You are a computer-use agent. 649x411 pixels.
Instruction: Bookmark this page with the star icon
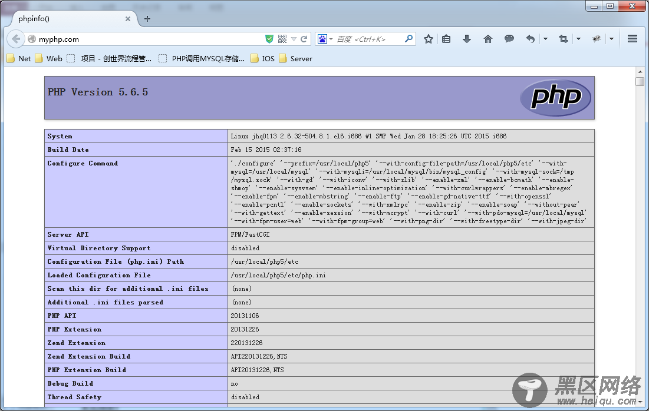pos(429,39)
